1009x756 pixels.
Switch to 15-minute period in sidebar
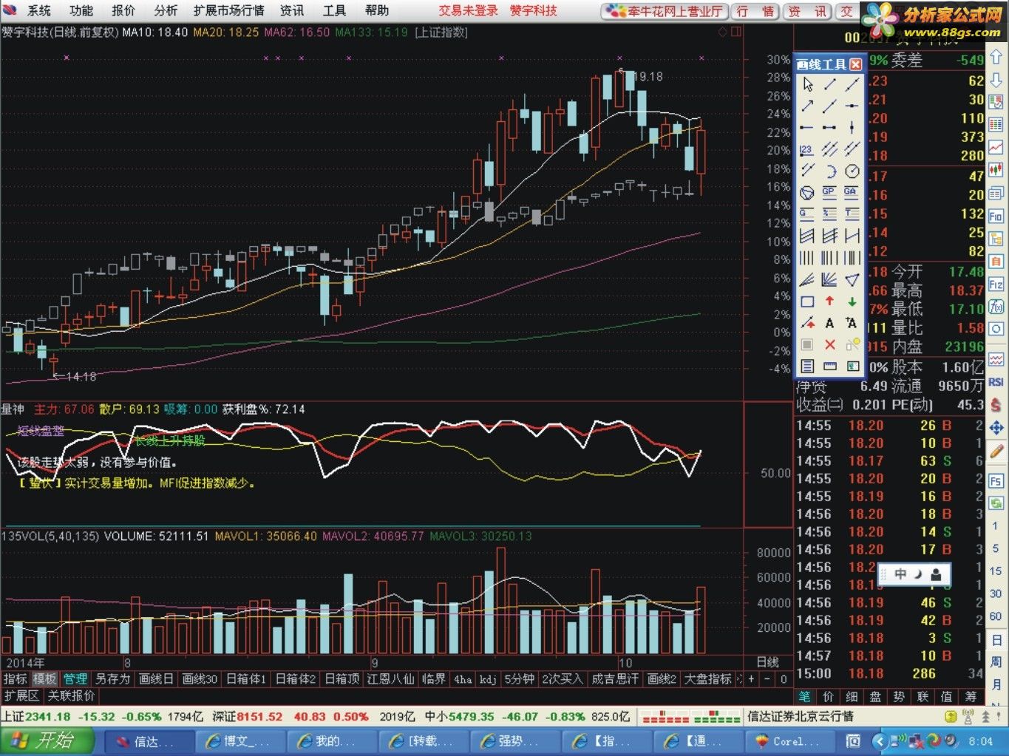(996, 571)
